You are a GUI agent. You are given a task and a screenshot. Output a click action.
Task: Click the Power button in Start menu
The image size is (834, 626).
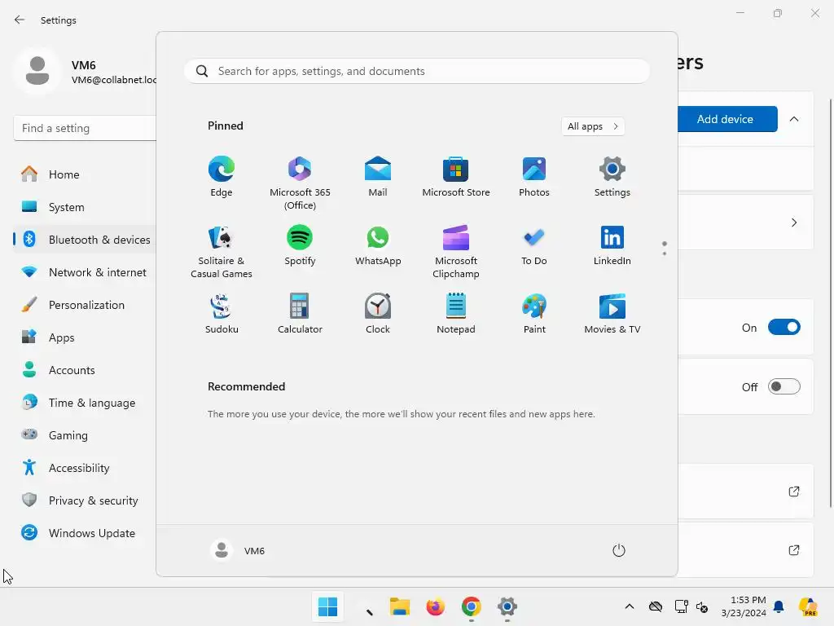click(x=619, y=550)
